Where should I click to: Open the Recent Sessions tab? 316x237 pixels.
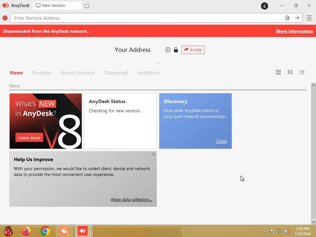pos(78,73)
